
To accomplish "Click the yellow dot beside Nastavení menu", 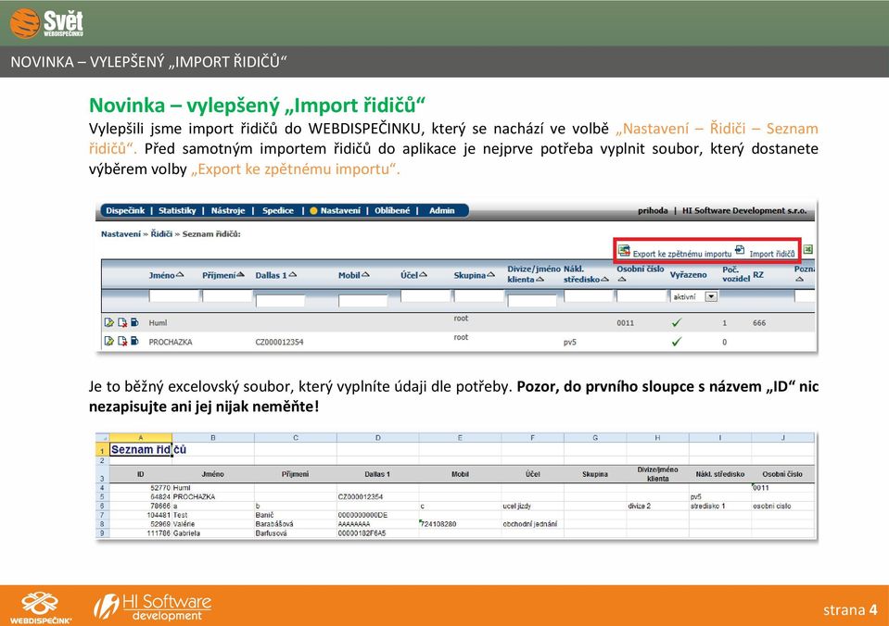I will coord(313,211).
